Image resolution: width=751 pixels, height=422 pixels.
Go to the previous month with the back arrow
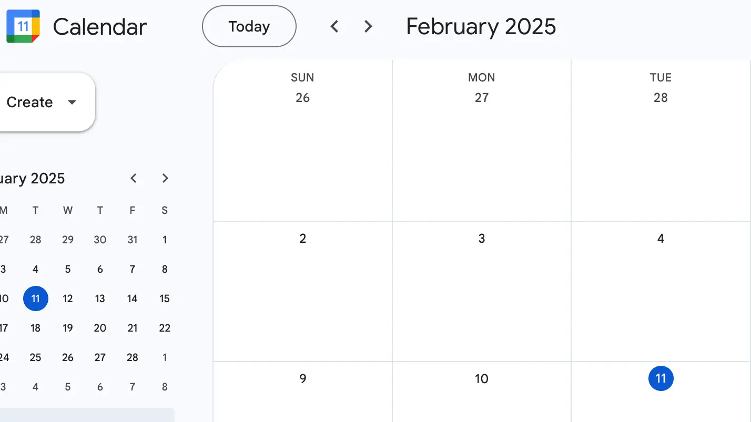(x=334, y=26)
